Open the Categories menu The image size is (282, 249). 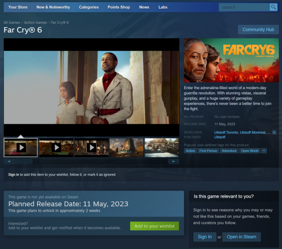[x=89, y=7]
